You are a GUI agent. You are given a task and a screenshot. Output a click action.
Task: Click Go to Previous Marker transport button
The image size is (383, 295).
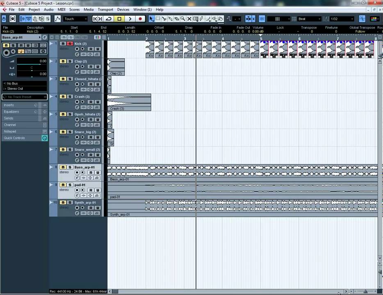[x=95, y=19]
